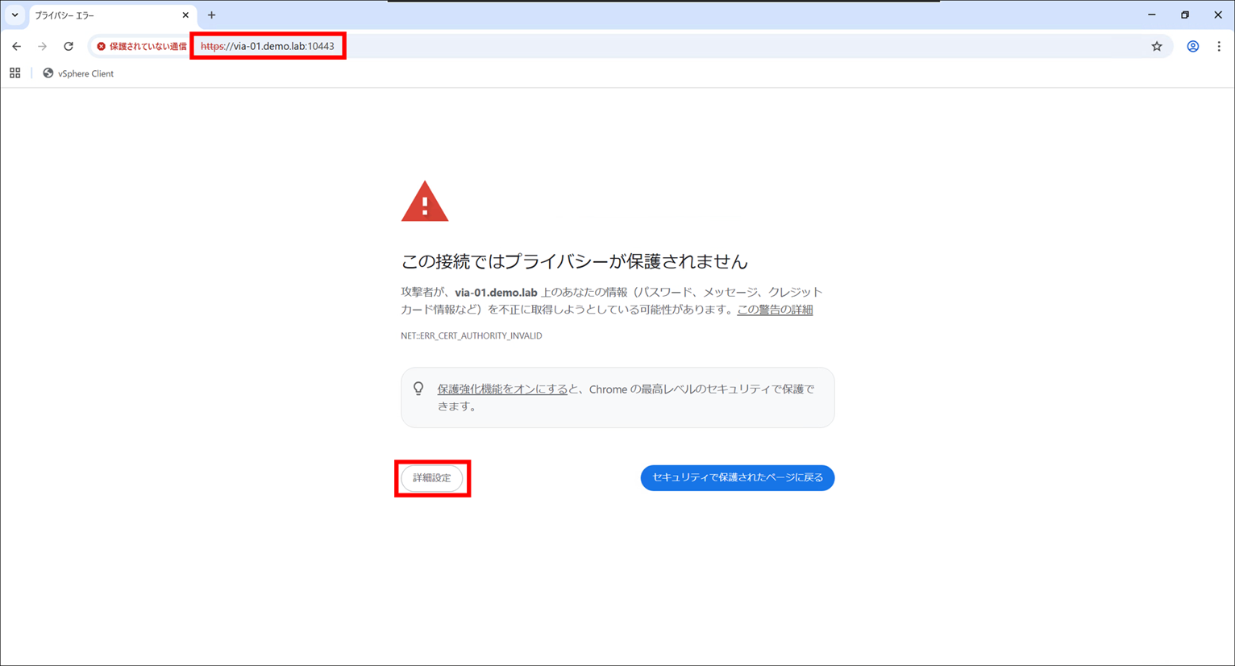This screenshot has height=666, width=1235.
Task: Click the red warning triangle icon
Action: (425, 199)
